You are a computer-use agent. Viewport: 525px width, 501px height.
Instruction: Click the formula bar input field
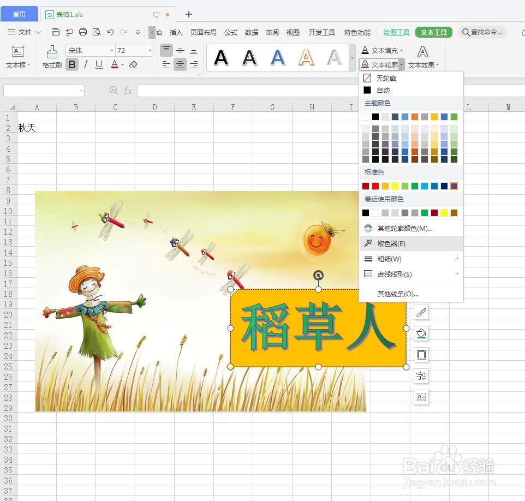[248, 91]
